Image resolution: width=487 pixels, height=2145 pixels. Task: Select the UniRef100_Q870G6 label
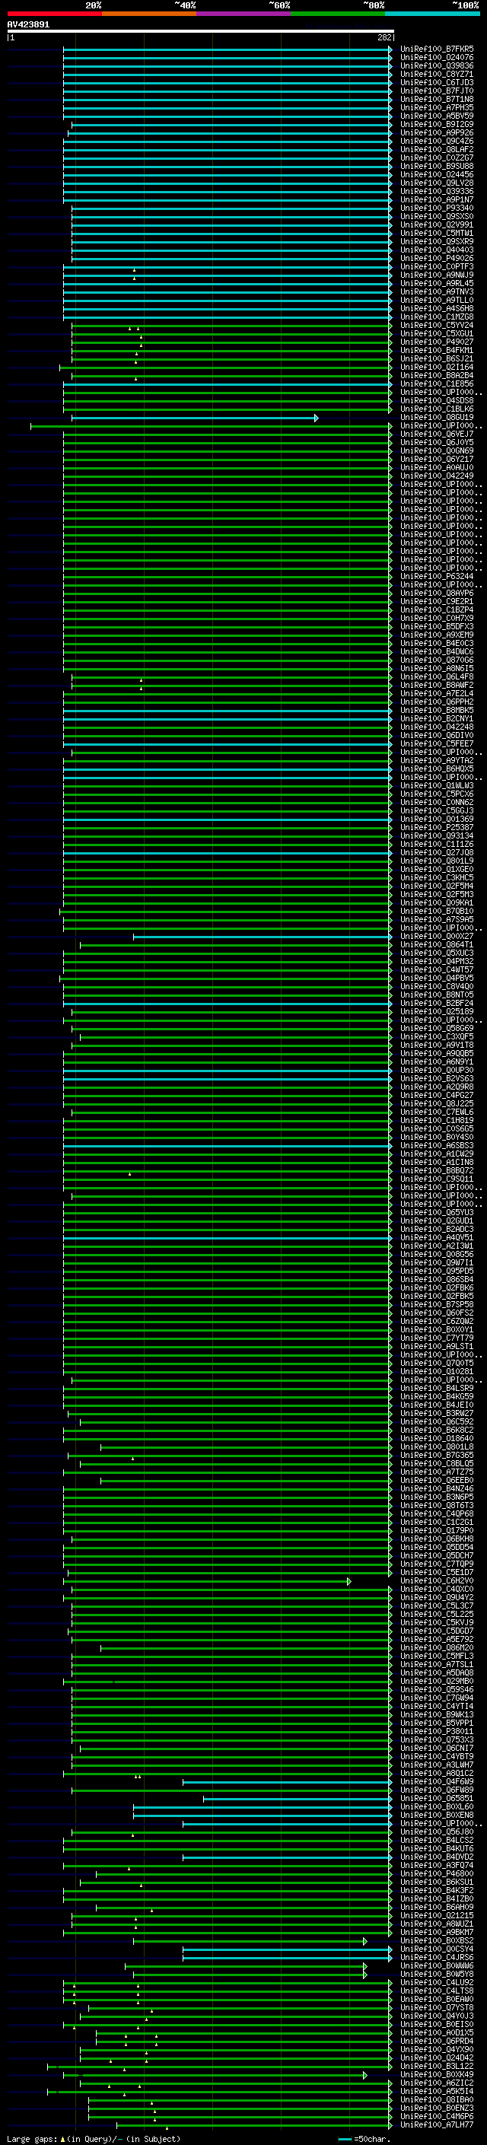click(x=437, y=660)
